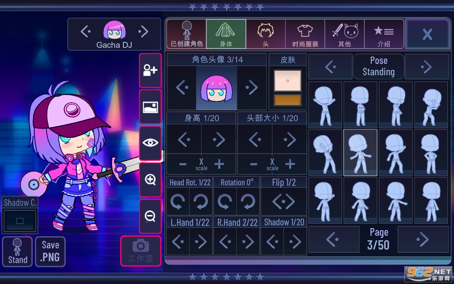Image resolution: width=454 pixels, height=284 pixels.
Task: Increase 身高 with right arrow
Action: tap(218, 140)
